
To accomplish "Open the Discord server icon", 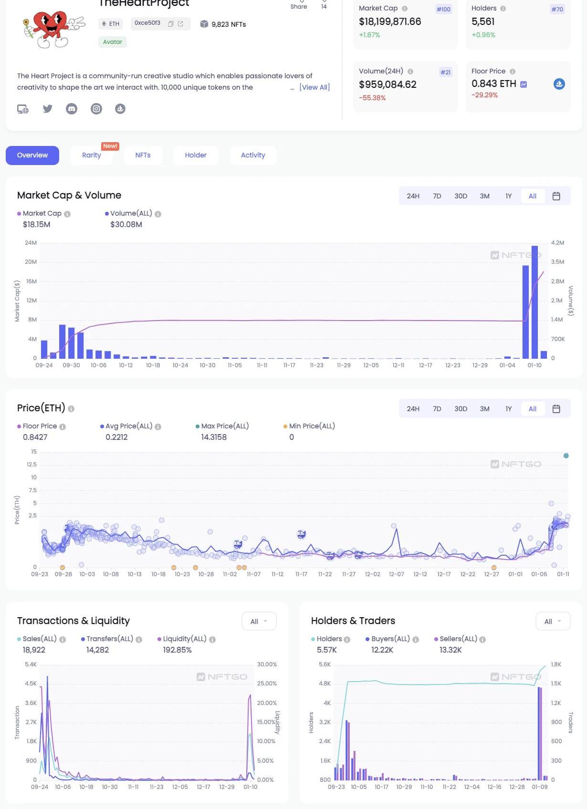I will [72, 109].
